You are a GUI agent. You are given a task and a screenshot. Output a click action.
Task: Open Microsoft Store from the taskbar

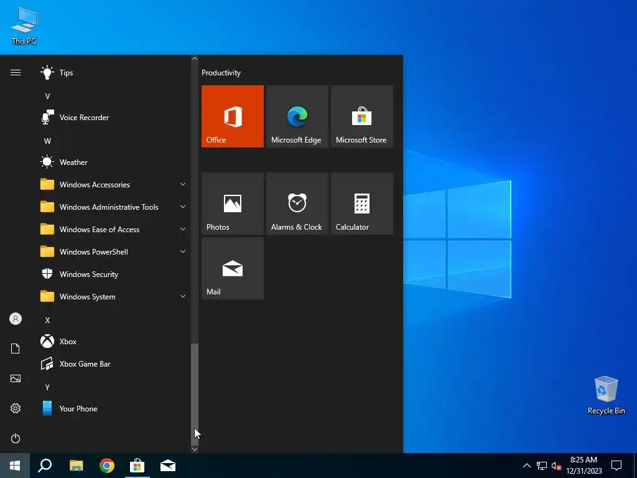(x=137, y=466)
